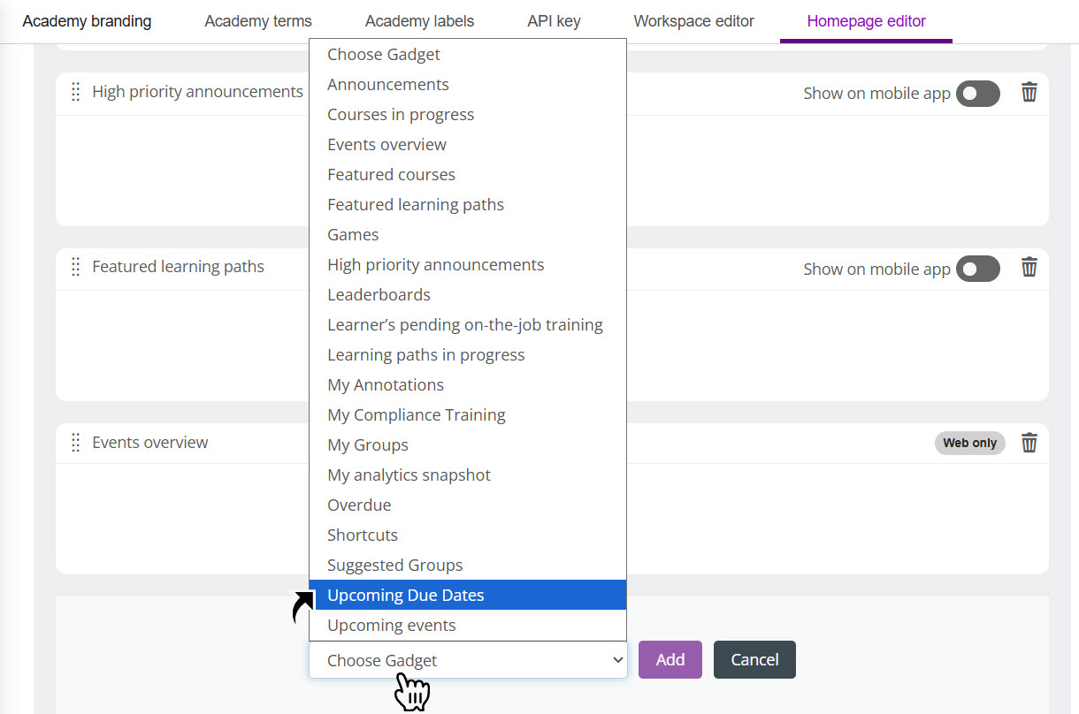Image resolution: width=1079 pixels, height=714 pixels.
Task: Choose the Games gadget option
Action: (x=352, y=234)
